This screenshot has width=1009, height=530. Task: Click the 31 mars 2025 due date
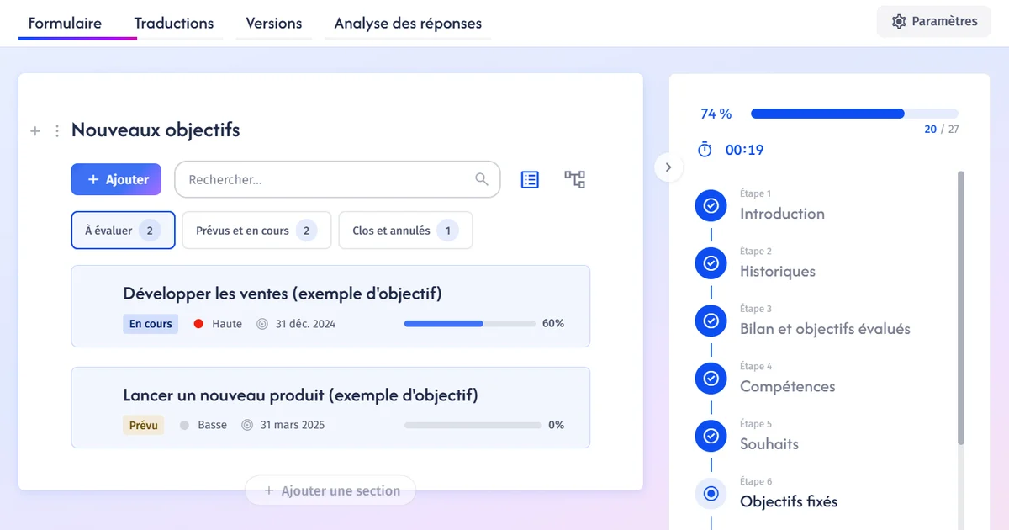pyautogui.click(x=293, y=425)
